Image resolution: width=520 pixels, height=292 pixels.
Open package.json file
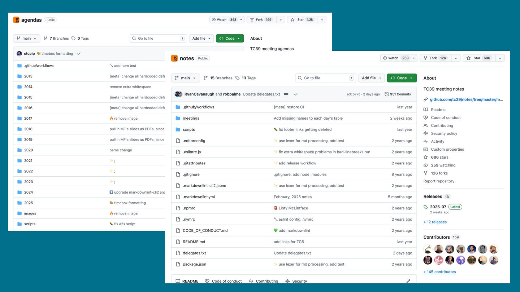coord(195,264)
